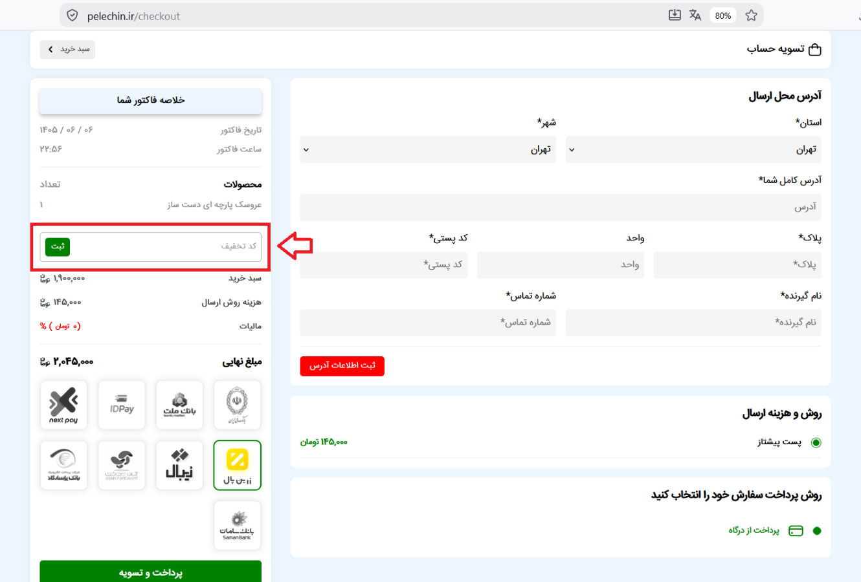
Task: Click the پلاک plate number field
Action: coord(737,264)
